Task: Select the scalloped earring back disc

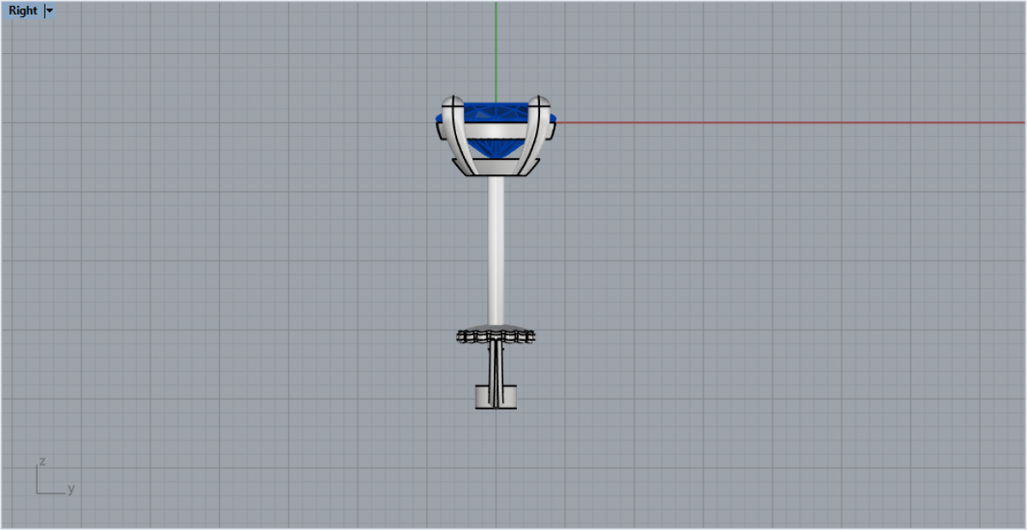Action: coord(496,334)
